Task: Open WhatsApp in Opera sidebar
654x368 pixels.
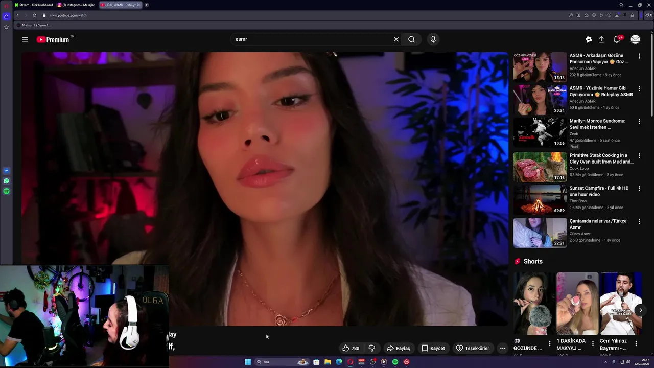Action: [6, 181]
